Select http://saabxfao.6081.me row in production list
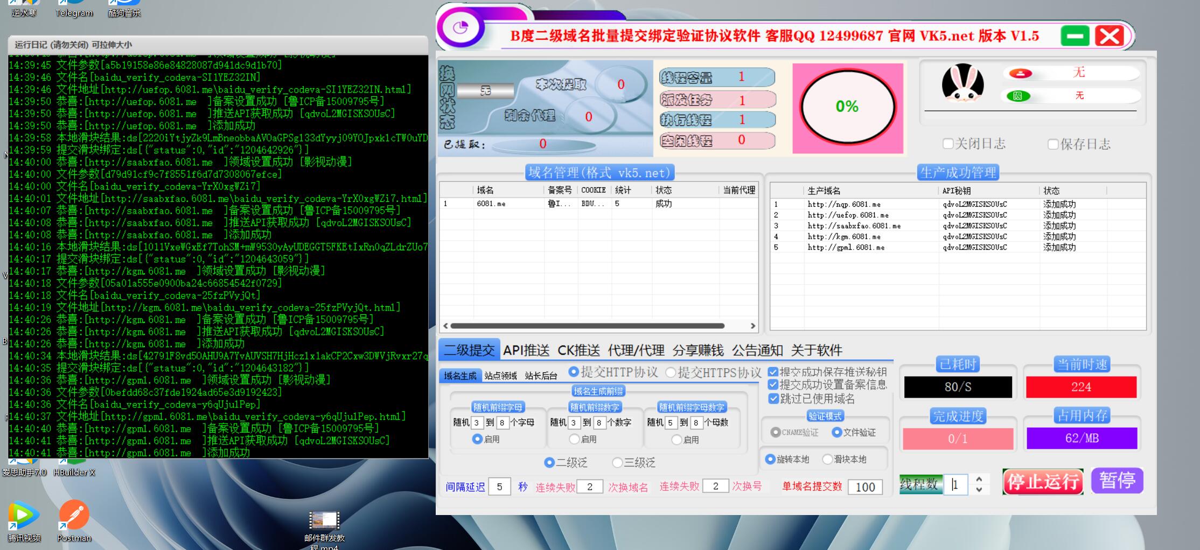The height and width of the screenshot is (550, 1200). pyautogui.click(x=958, y=225)
